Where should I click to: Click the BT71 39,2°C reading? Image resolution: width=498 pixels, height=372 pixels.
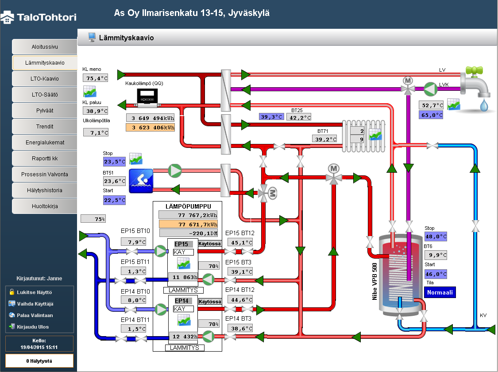(324, 139)
